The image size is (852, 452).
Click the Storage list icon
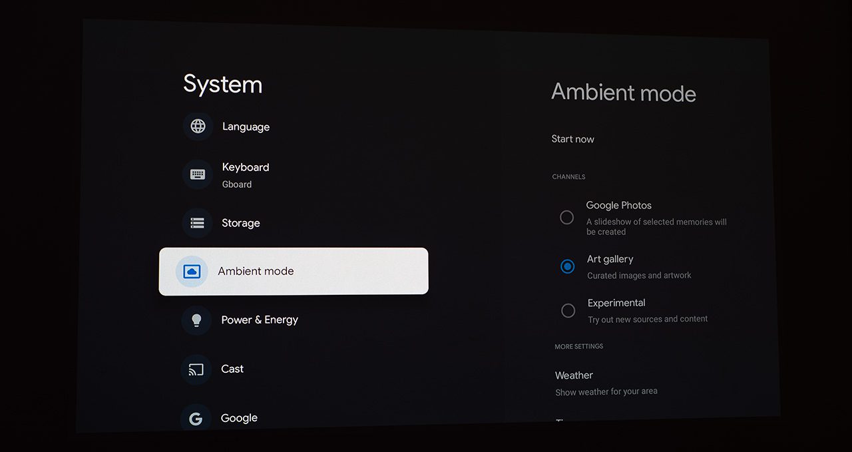[197, 223]
